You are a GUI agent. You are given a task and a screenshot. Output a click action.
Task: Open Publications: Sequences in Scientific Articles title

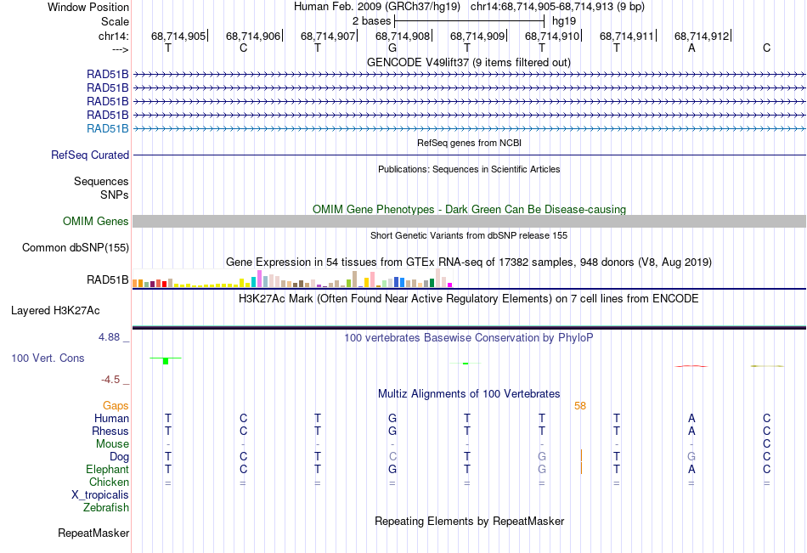469,169
